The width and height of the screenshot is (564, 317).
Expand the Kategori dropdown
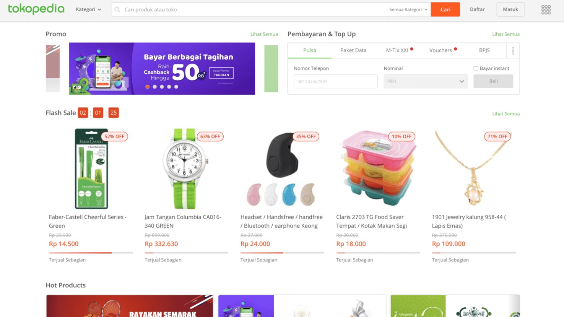click(88, 9)
